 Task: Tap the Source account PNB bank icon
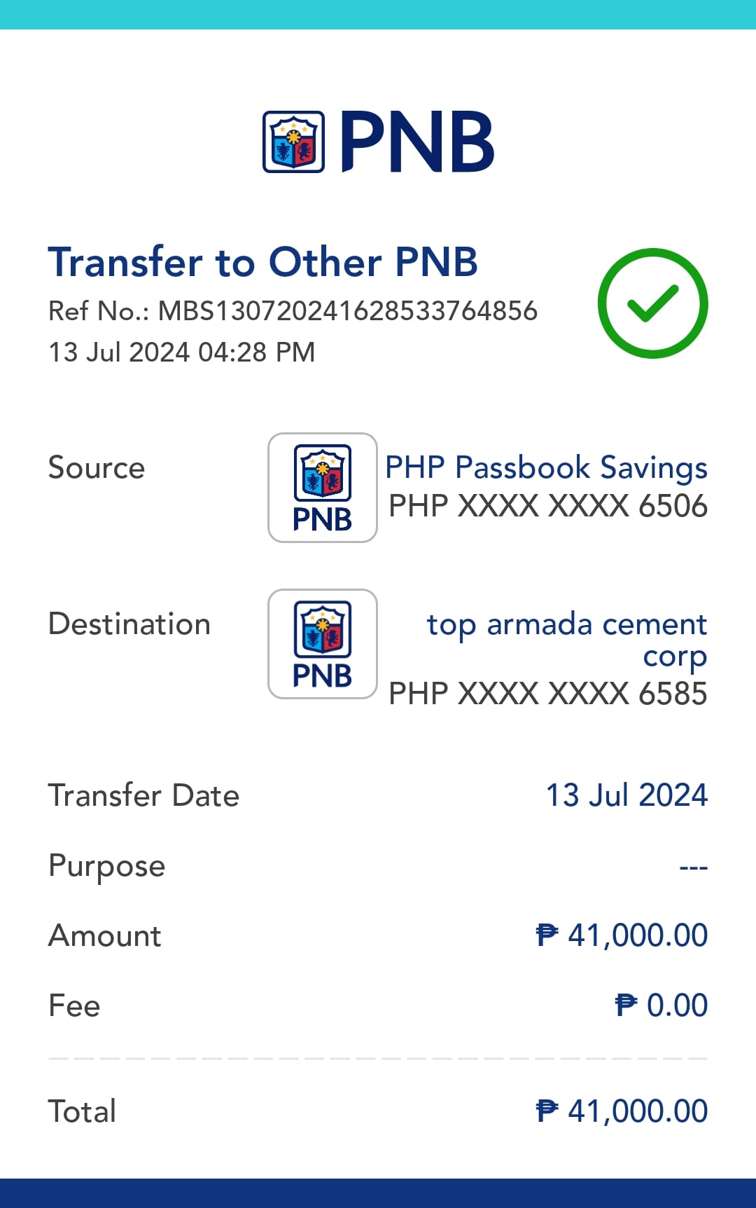322,488
